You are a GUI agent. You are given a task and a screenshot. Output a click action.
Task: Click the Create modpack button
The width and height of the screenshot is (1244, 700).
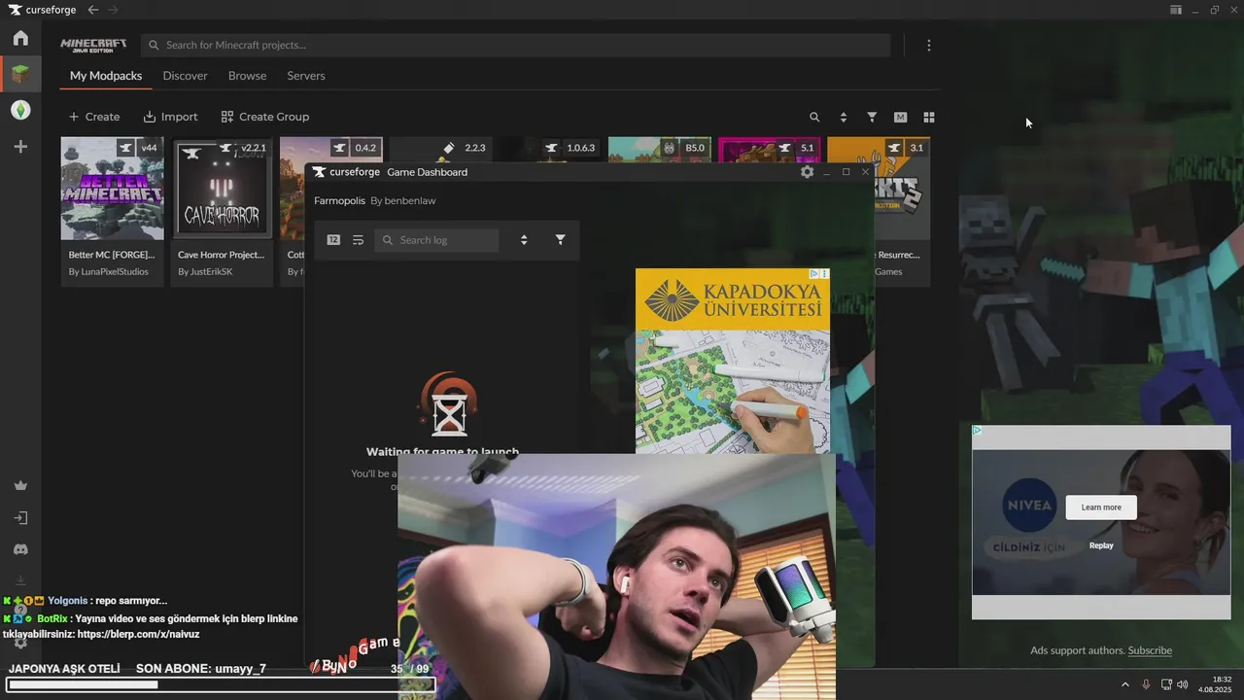point(94,117)
